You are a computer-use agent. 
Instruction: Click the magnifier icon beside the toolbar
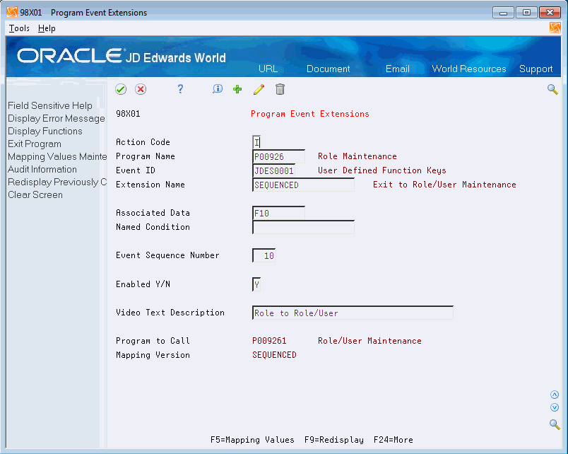[x=552, y=89]
